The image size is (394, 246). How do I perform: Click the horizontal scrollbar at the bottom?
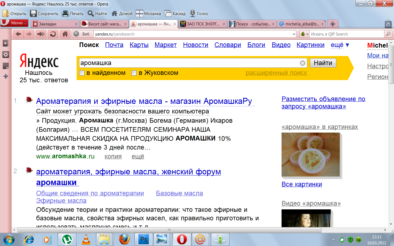[x=170, y=230]
